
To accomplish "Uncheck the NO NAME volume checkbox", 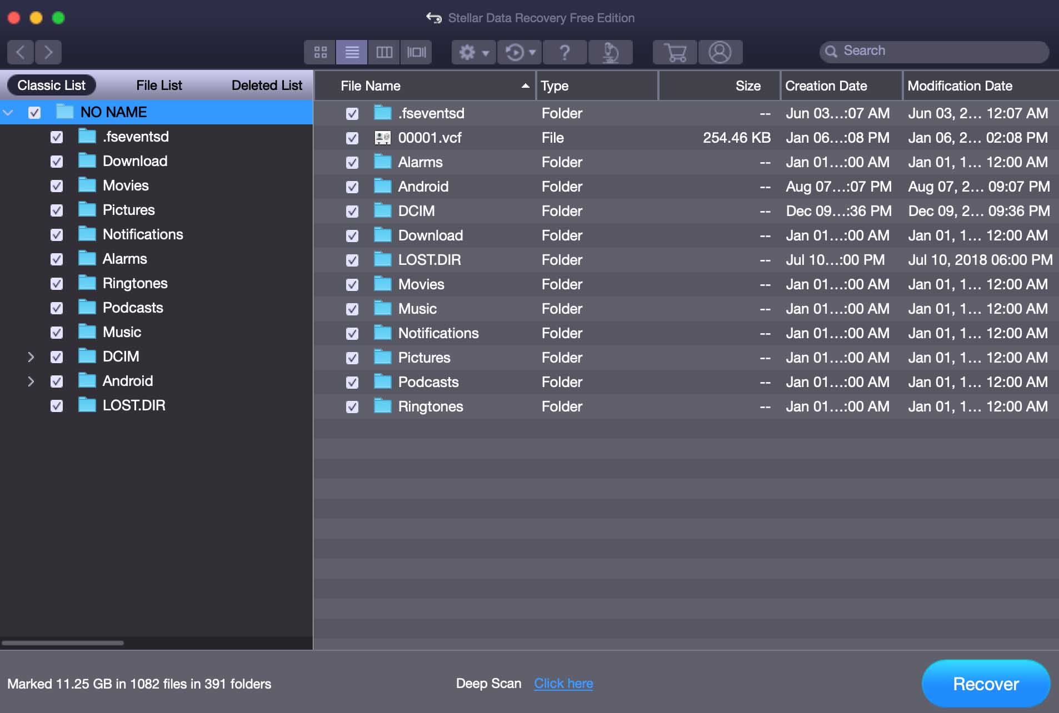I will tap(34, 113).
